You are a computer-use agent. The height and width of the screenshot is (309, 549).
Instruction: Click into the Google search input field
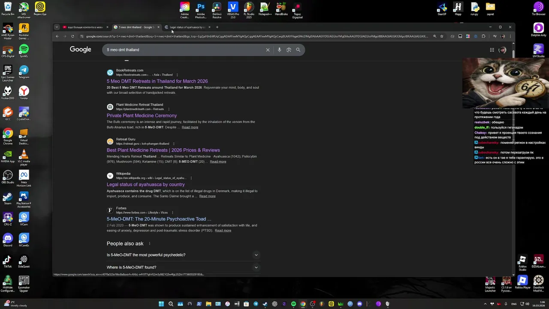pos(184,50)
